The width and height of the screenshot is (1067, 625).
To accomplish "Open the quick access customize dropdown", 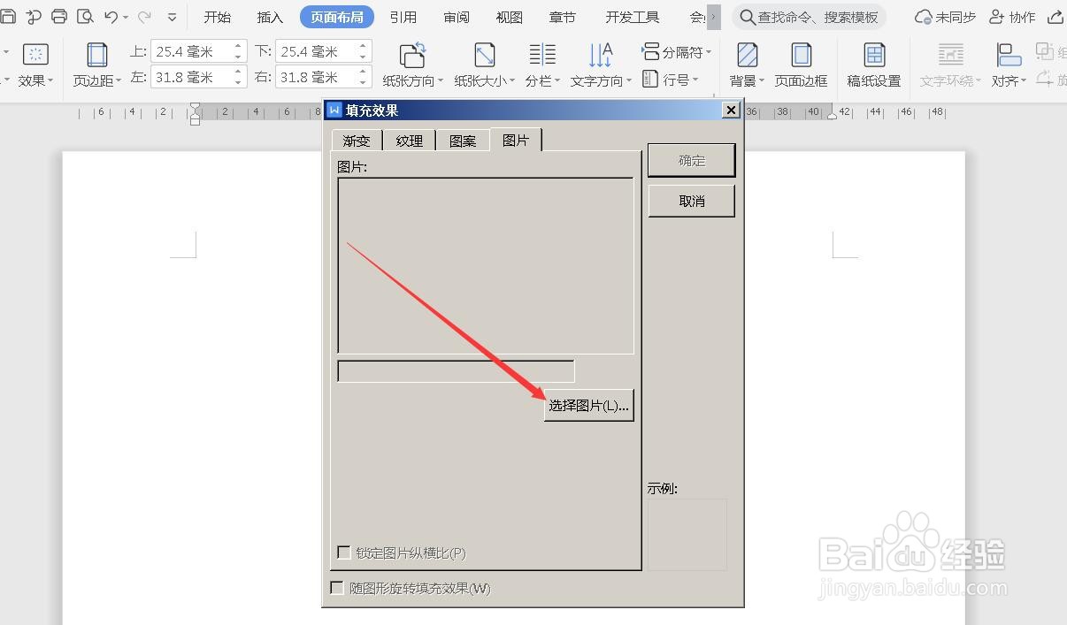I will pyautogui.click(x=172, y=17).
